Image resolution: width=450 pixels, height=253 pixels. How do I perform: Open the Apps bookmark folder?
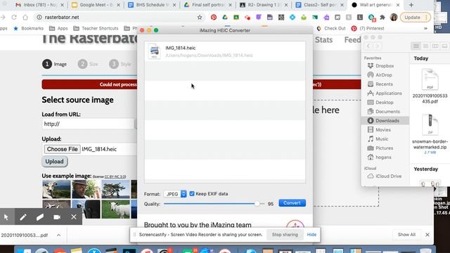(x=58, y=28)
